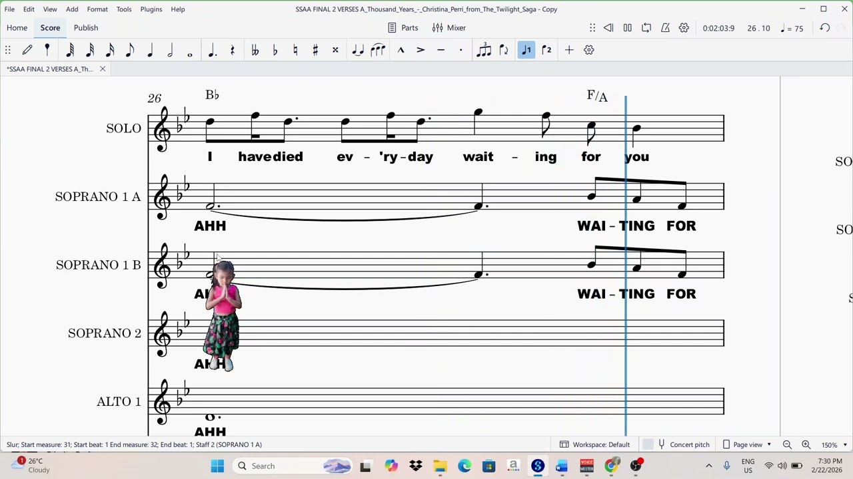Open the Format menu

point(97,9)
